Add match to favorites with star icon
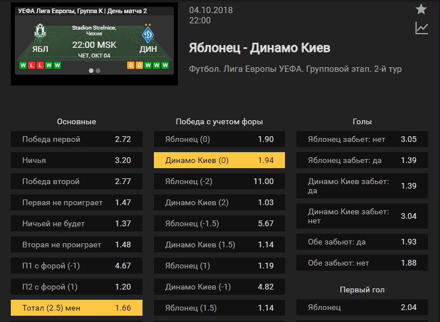Viewport: 440px width, 322px height. (421, 9)
